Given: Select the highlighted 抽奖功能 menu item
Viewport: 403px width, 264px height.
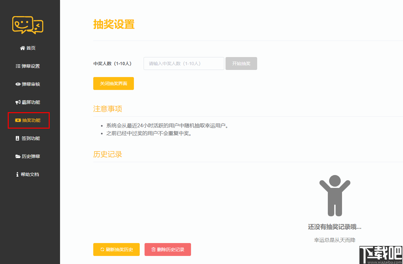Looking at the screenshot, I should (28, 120).
